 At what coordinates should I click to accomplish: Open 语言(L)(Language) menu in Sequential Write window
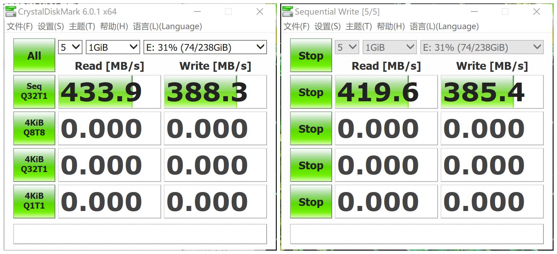[x=444, y=26]
